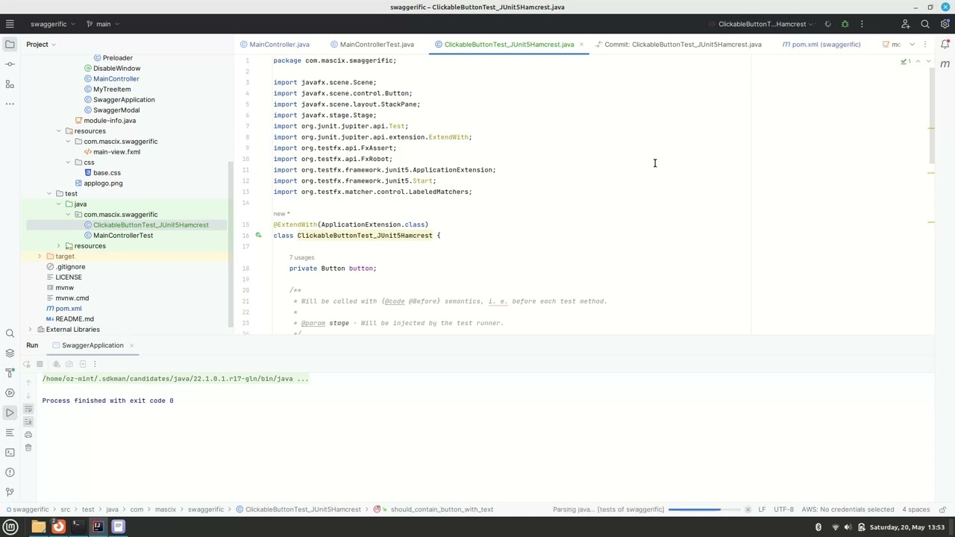Collapse the test folder

pyautogui.click(x=49, y=194)
